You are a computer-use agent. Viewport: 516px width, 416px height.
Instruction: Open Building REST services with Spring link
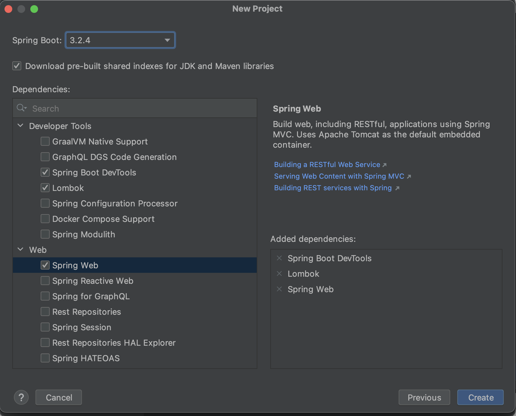point(333,188)
